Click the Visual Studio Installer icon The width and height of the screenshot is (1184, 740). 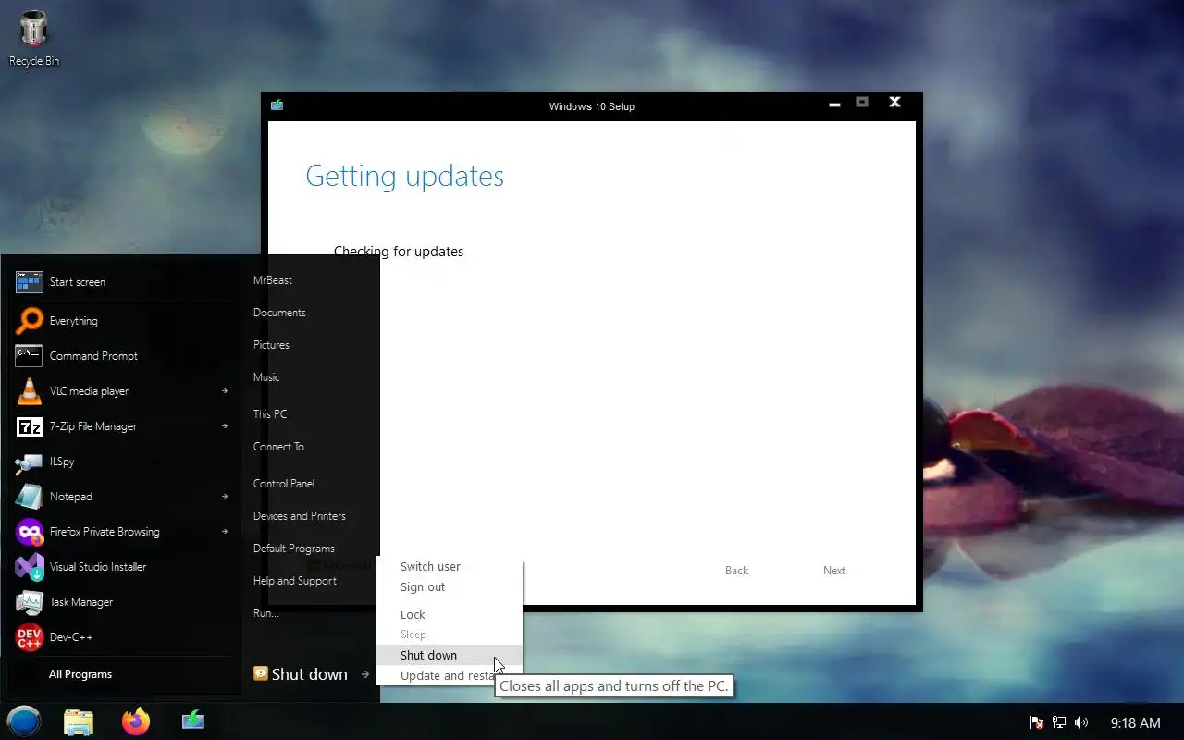pos(30,567)
